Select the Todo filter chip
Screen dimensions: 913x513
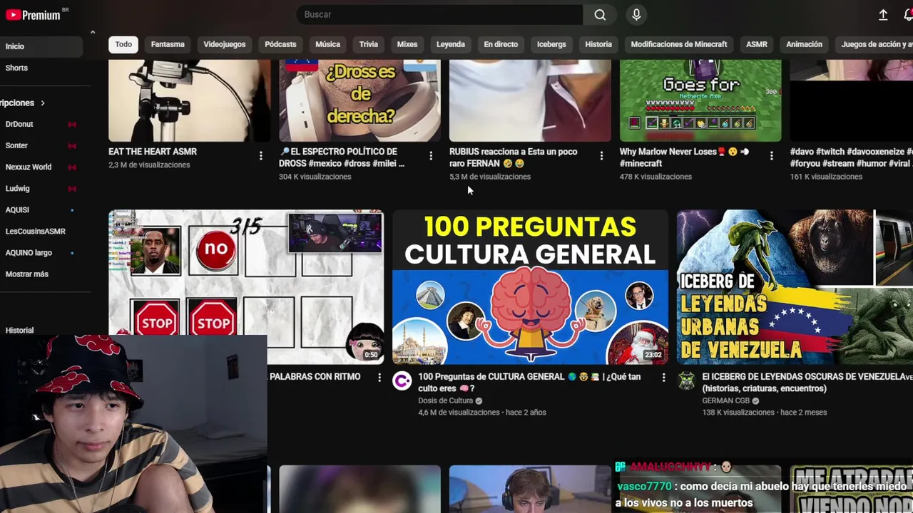pyautogui.click(x=123, y=44)
